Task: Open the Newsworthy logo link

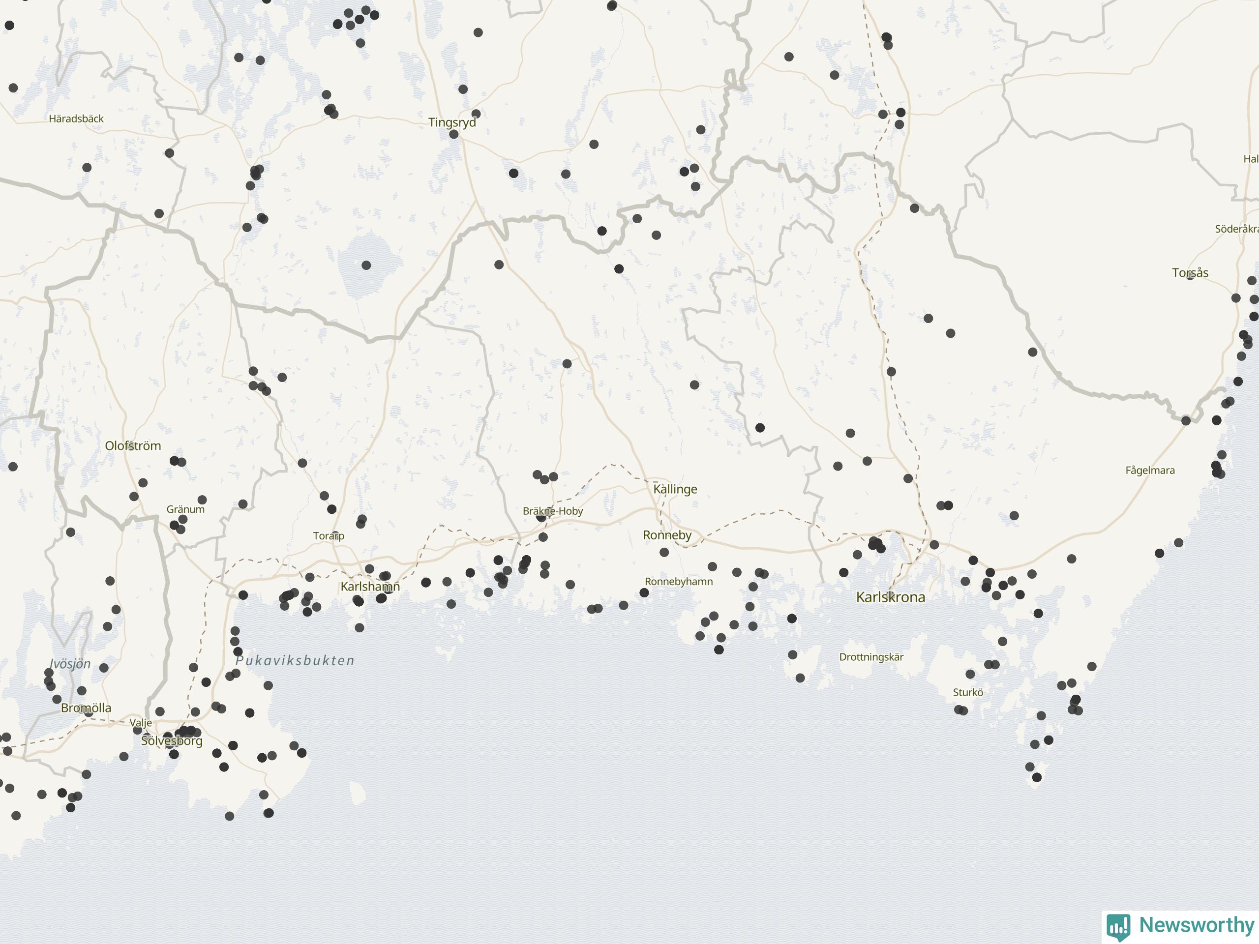Action: (1180, 926)
